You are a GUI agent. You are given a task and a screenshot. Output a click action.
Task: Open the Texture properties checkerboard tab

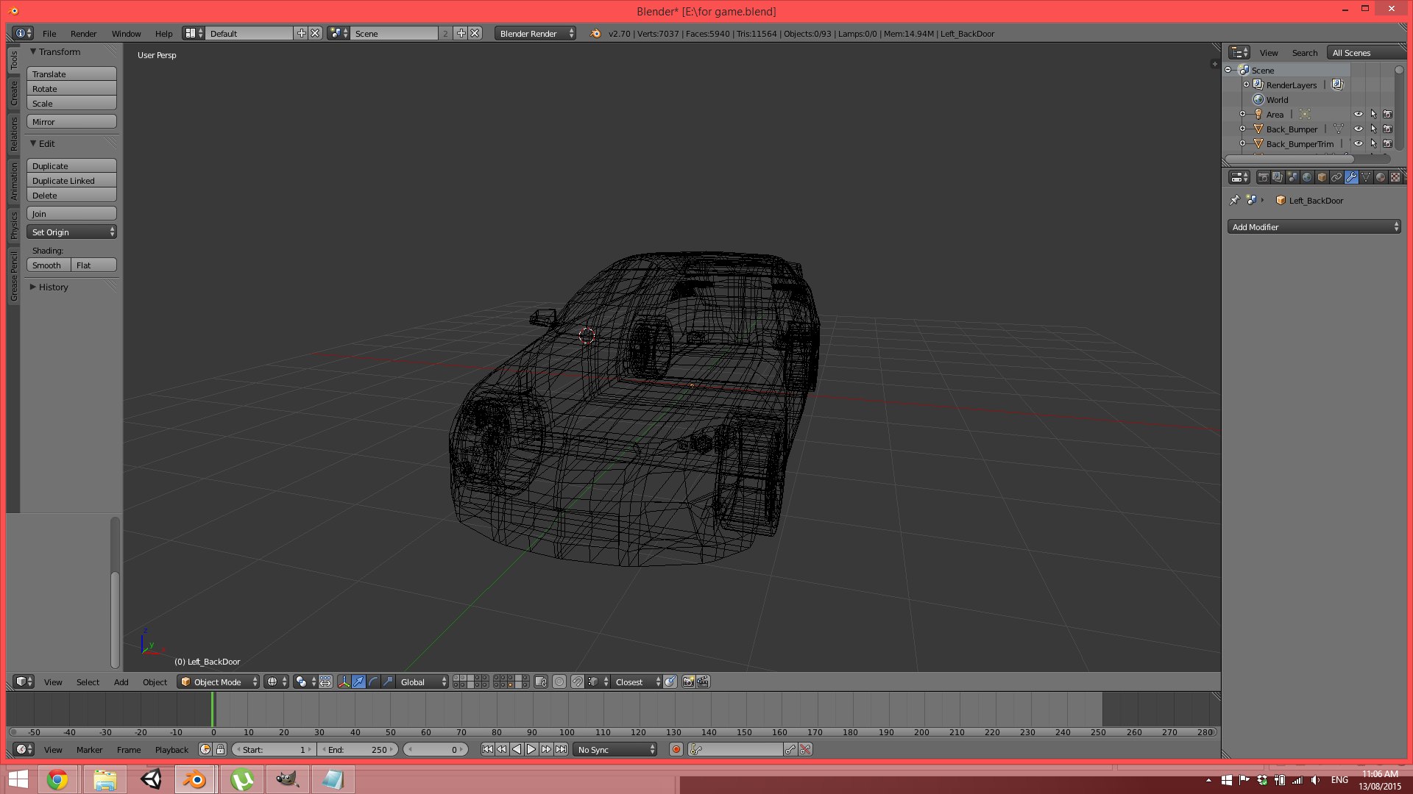click(x=1395, y=177)
